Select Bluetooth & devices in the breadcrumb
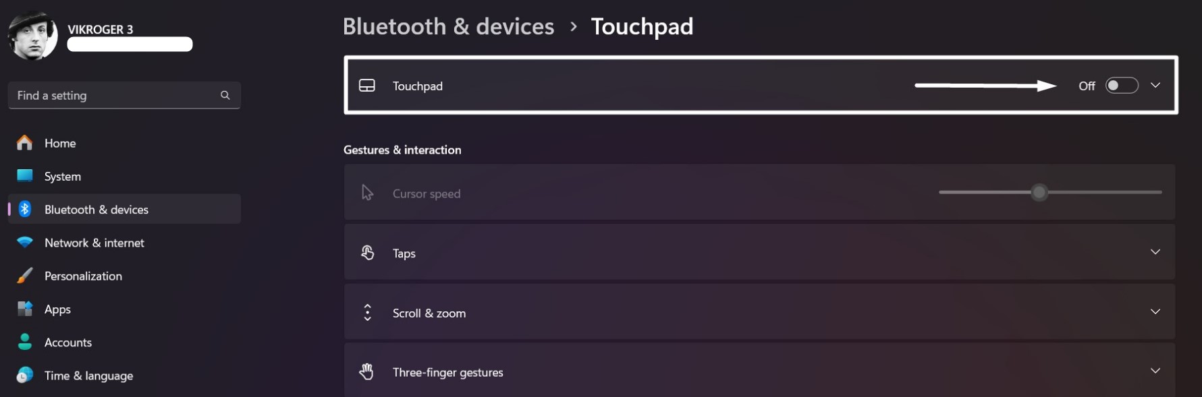Viewport: 1202px width, 397px height. click(x=448, y=26)
